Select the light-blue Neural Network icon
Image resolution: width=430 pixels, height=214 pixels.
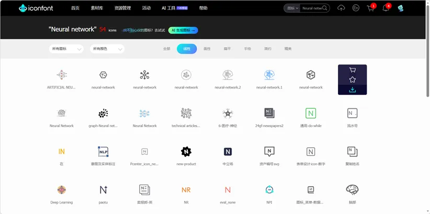144,113
